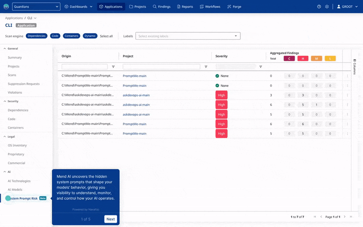Viewport: 363px width, 227px height.
Task: Click the Origin column filter icon
Action: pyautogui.click(x=113, y=67)
